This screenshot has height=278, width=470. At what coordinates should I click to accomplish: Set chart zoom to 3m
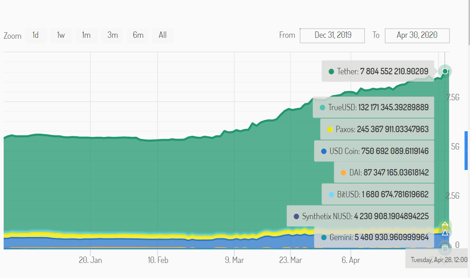(x=112, y=36)
